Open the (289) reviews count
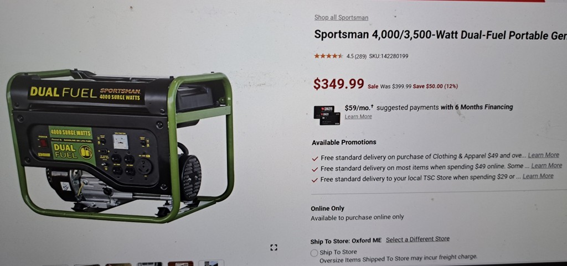 click(x=360, y=56)
